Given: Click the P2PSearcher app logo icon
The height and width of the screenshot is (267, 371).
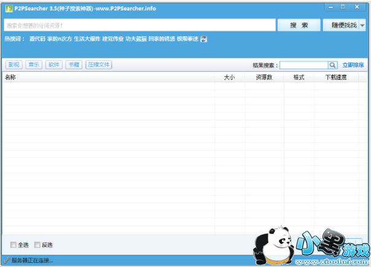Looking at the screenshot, I should (9, 9).
